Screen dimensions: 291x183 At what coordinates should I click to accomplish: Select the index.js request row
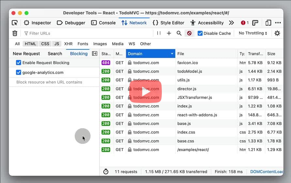coord(191,106)
